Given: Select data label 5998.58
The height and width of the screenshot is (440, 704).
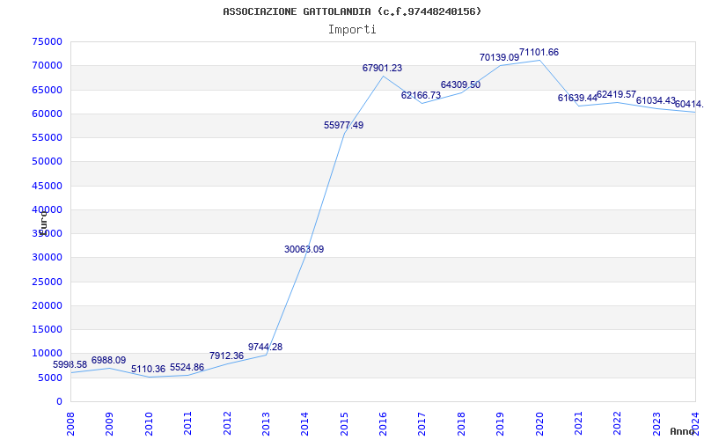Looking at the screenshot, I should [x=70, y=364].
